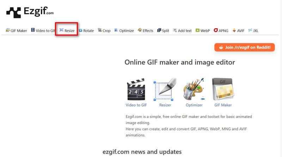The image size is (282, 157).
Task: Click the clapperboard Video to GIF icon
Action: click(136, 90)
